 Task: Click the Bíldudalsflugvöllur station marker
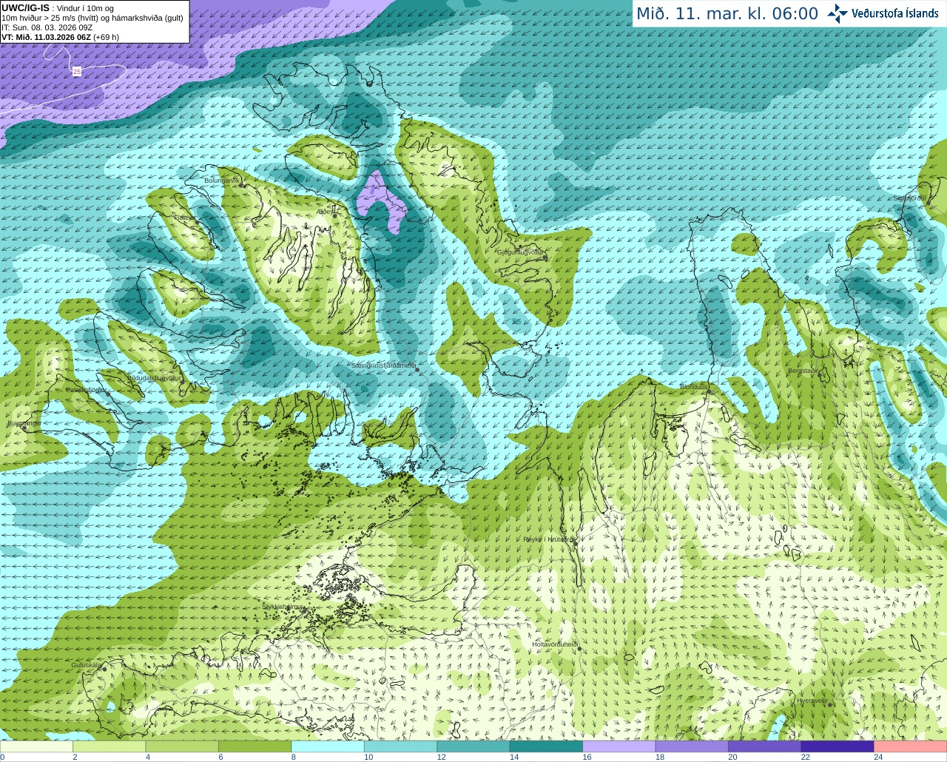[182, 382]
